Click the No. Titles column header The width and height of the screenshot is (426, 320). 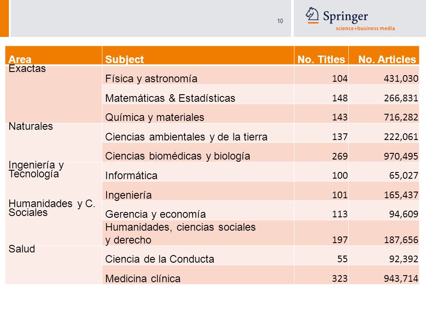tap(321, 56)
